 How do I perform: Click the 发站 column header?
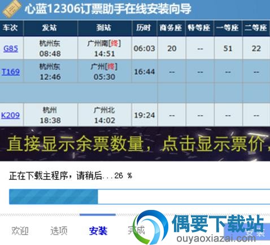(x=50, y=28)
